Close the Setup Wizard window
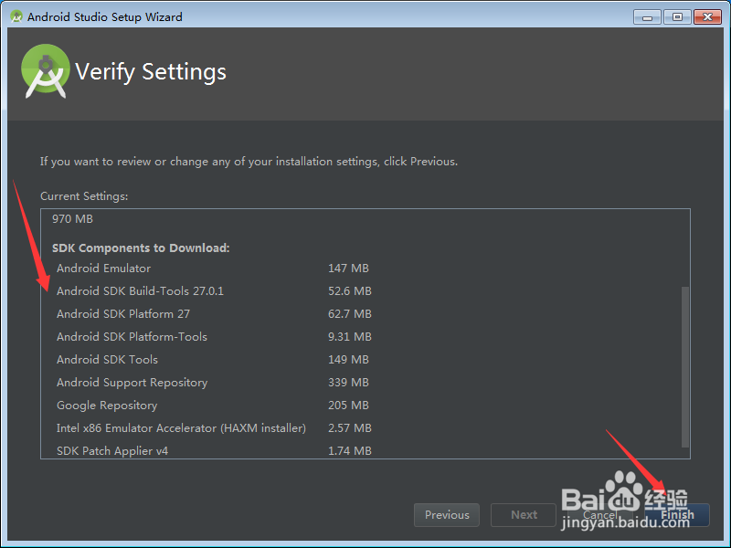 tap(707, 17)
